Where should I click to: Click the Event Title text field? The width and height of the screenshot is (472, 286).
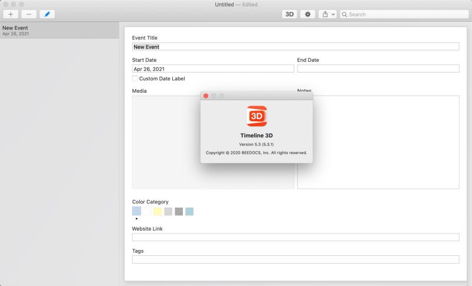coord(296,47)
